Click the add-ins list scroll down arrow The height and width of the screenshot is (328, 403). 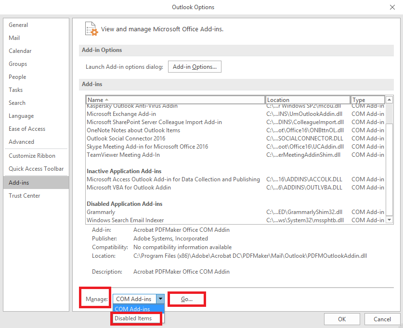[390, 220]
